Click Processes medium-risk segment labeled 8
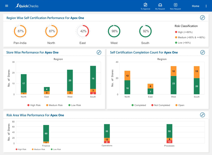The image size is (212, 155). (169, 139)
